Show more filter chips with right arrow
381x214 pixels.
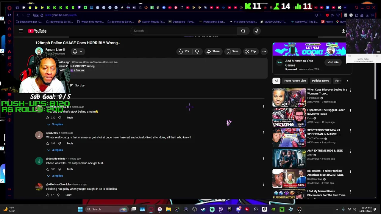tap(347, 81)
